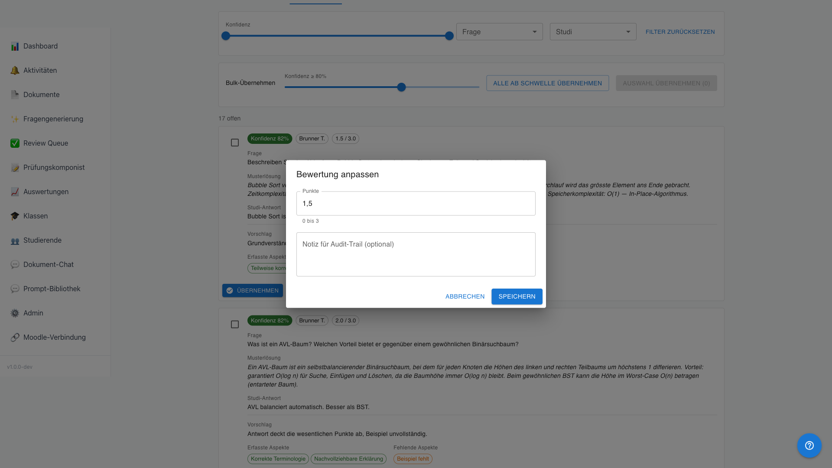
Task: Click the Studierende people icon
Action: [15, 240]
